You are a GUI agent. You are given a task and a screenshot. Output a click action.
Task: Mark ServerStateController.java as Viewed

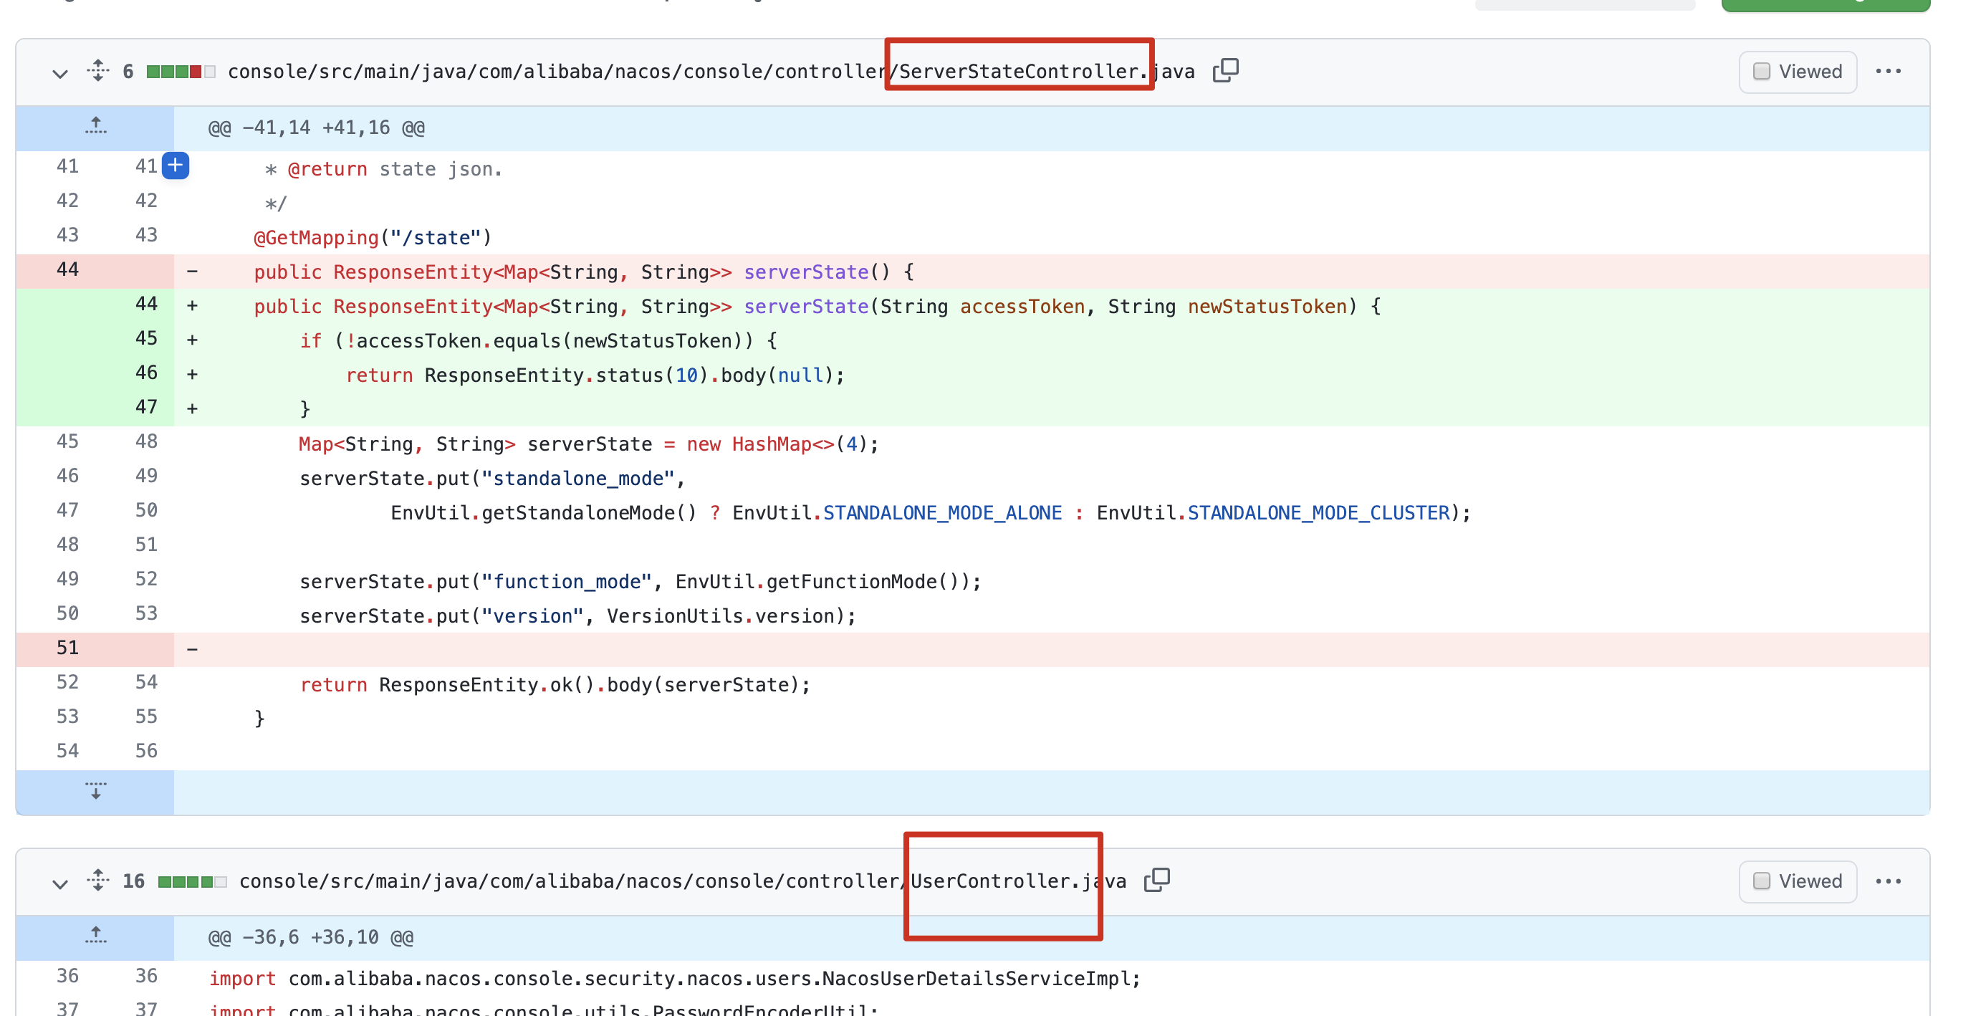[x=1797, y=71]
